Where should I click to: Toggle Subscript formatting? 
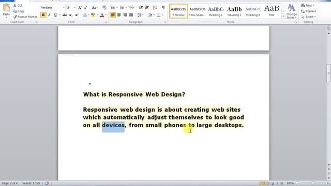click(x=71, y=15)
